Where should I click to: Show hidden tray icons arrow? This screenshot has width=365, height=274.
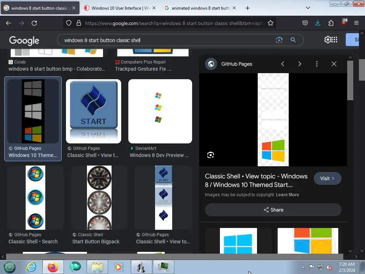(x=303, y=268)
